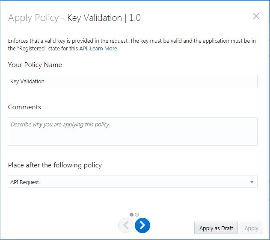This screenshot has height=240, width=270.
Task: Click the grayed-out previous page arrow
Action: click(125, 225)
